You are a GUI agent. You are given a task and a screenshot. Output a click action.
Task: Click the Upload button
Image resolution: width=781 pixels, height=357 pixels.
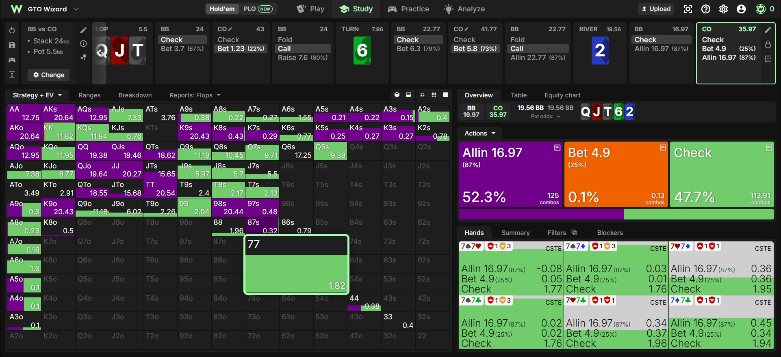click(656, 9)
